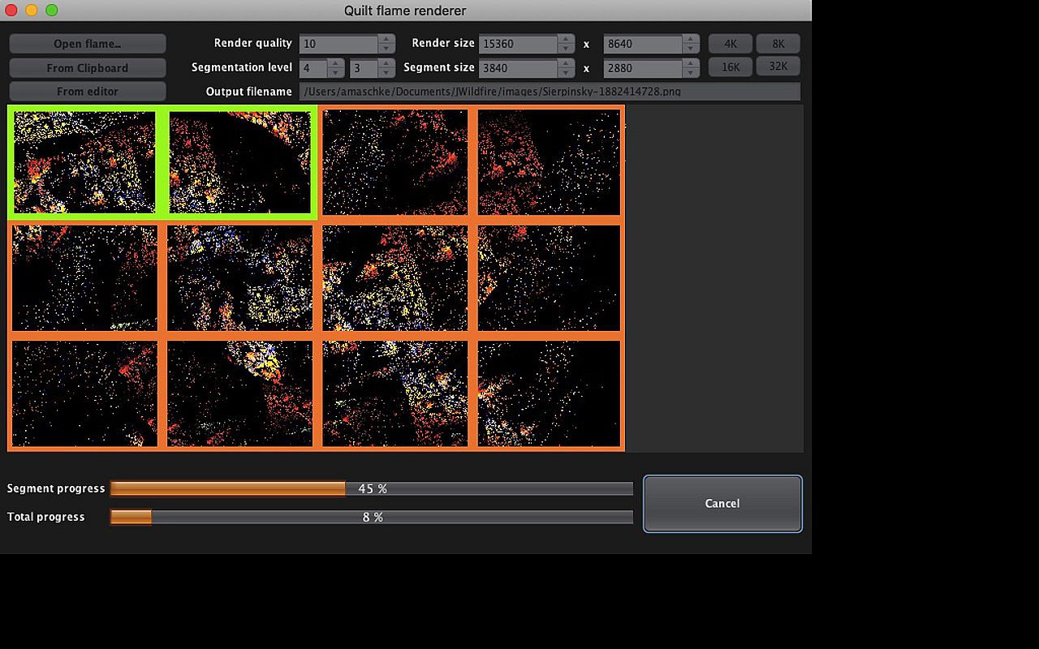Select the 4K preset button

tap(731, 44)
